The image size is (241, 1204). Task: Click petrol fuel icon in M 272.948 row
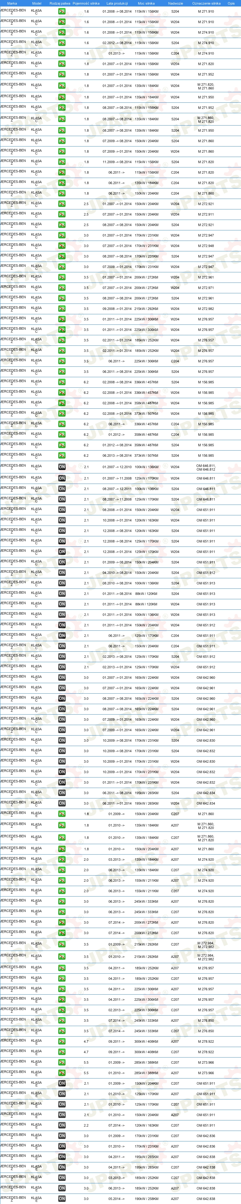tap(62, 246)
